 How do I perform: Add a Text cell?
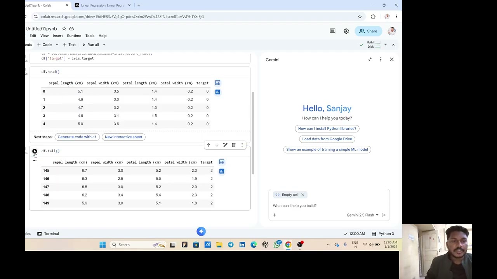(69, 45)
